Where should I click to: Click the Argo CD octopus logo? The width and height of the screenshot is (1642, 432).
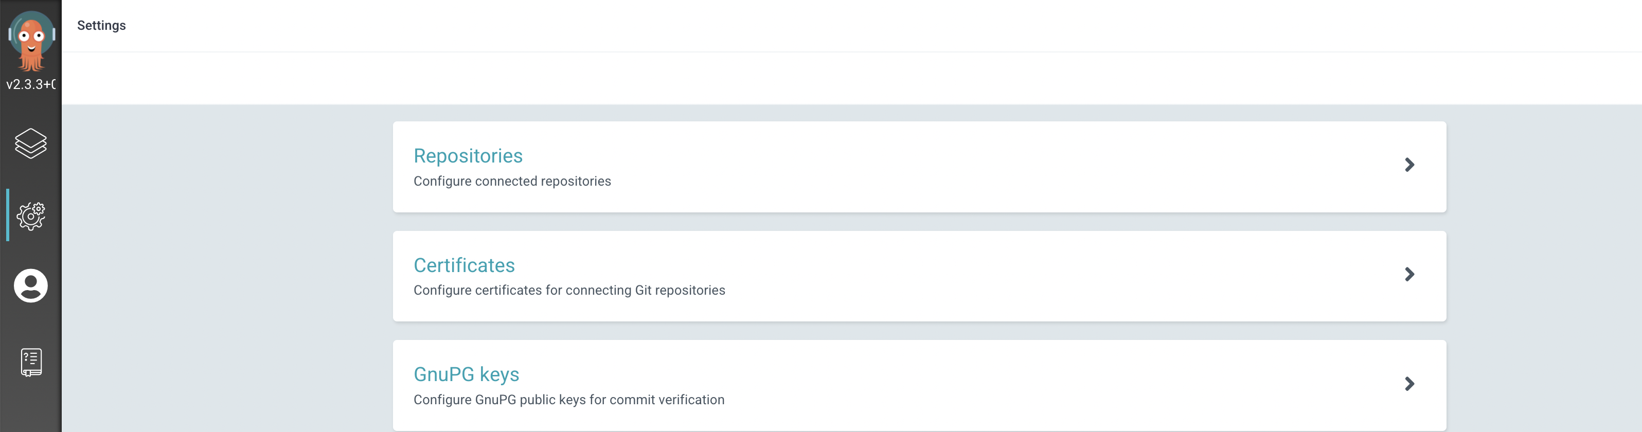point(30,40)
